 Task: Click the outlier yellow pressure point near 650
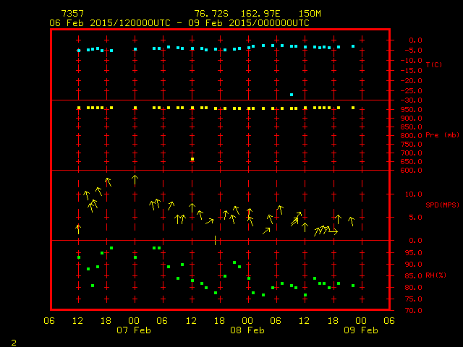pyautogui.click(x=192, y=159)
